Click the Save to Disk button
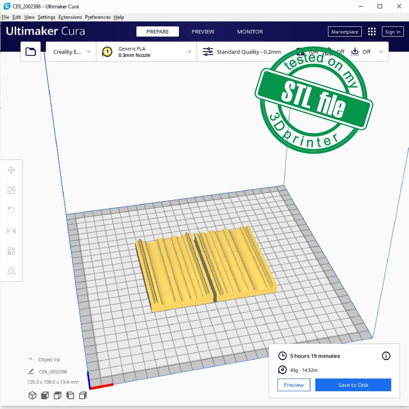This screenshot has height=409, width=409. click(353, 385)
